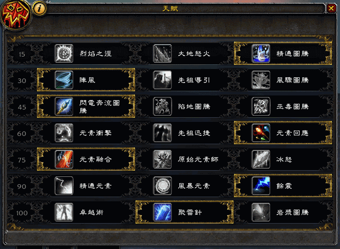Image resolution: width=340 pixels, height=249 pixels.
Task: Click the selected 聚雷針 talent row
Action: click(185, 212)
